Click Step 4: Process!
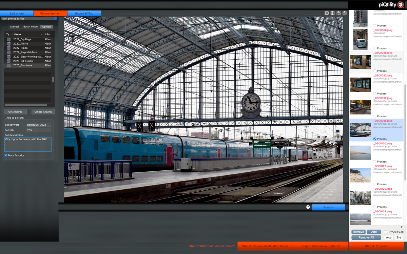Screen dimensions: 407x254 point(376,246)
